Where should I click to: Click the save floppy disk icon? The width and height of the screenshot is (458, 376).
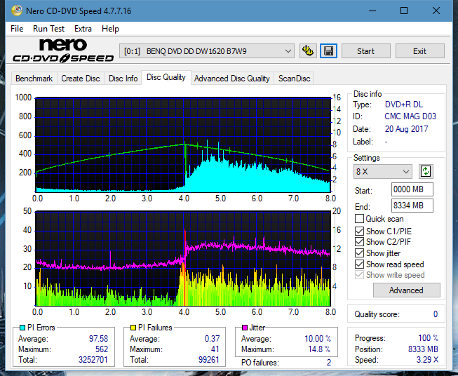point(329,51)
